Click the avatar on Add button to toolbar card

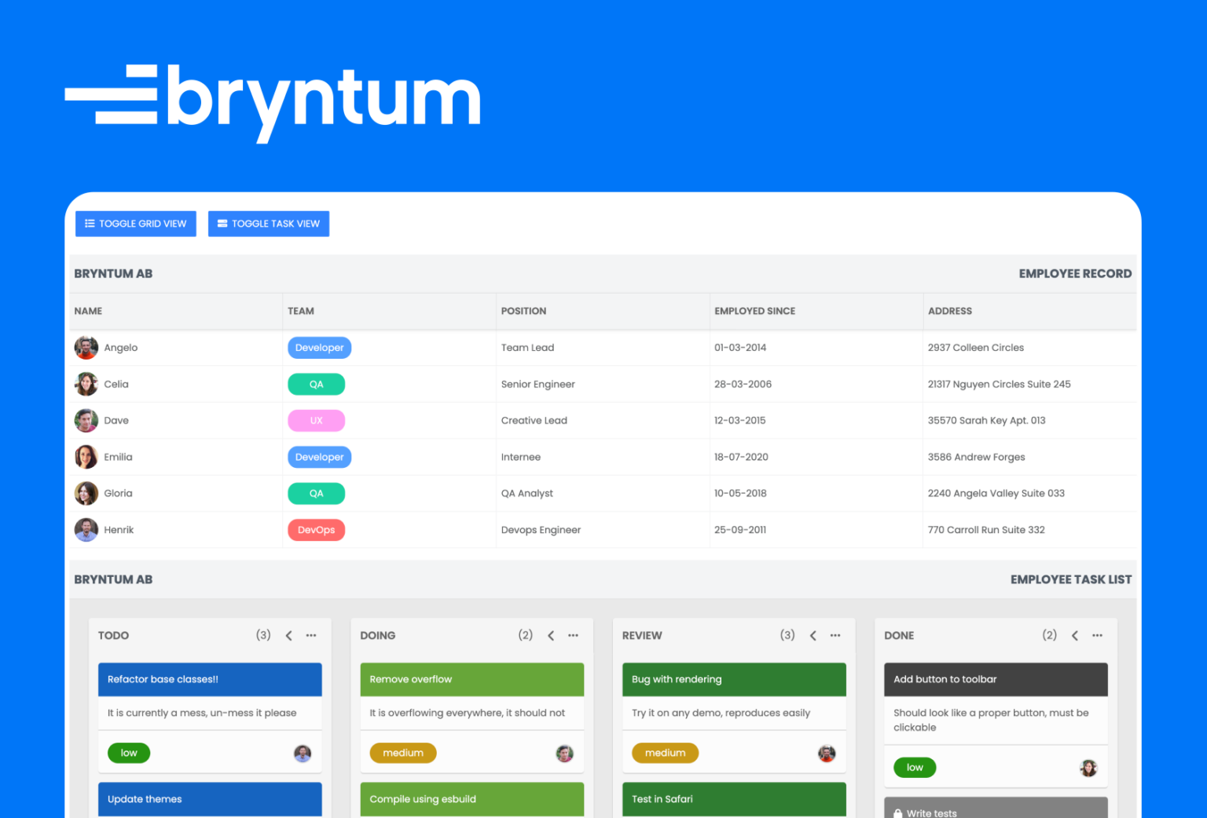point(1088,767)
